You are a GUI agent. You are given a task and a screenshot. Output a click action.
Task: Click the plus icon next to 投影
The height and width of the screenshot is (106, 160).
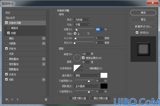coord(44,80)
